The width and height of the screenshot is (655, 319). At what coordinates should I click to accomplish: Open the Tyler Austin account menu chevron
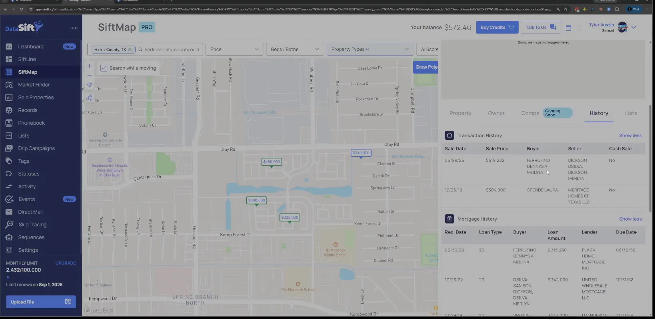pos(633,28)
